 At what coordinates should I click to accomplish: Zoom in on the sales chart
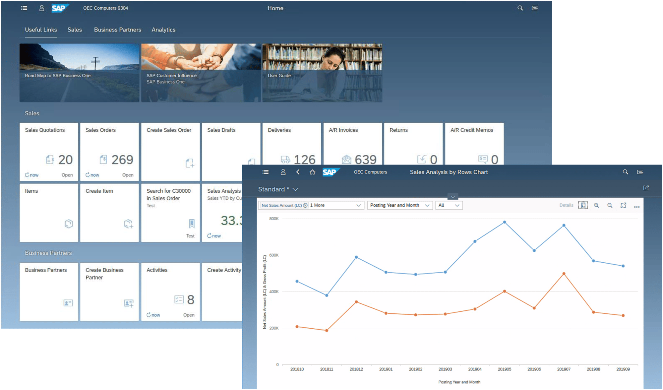(596, 206)
